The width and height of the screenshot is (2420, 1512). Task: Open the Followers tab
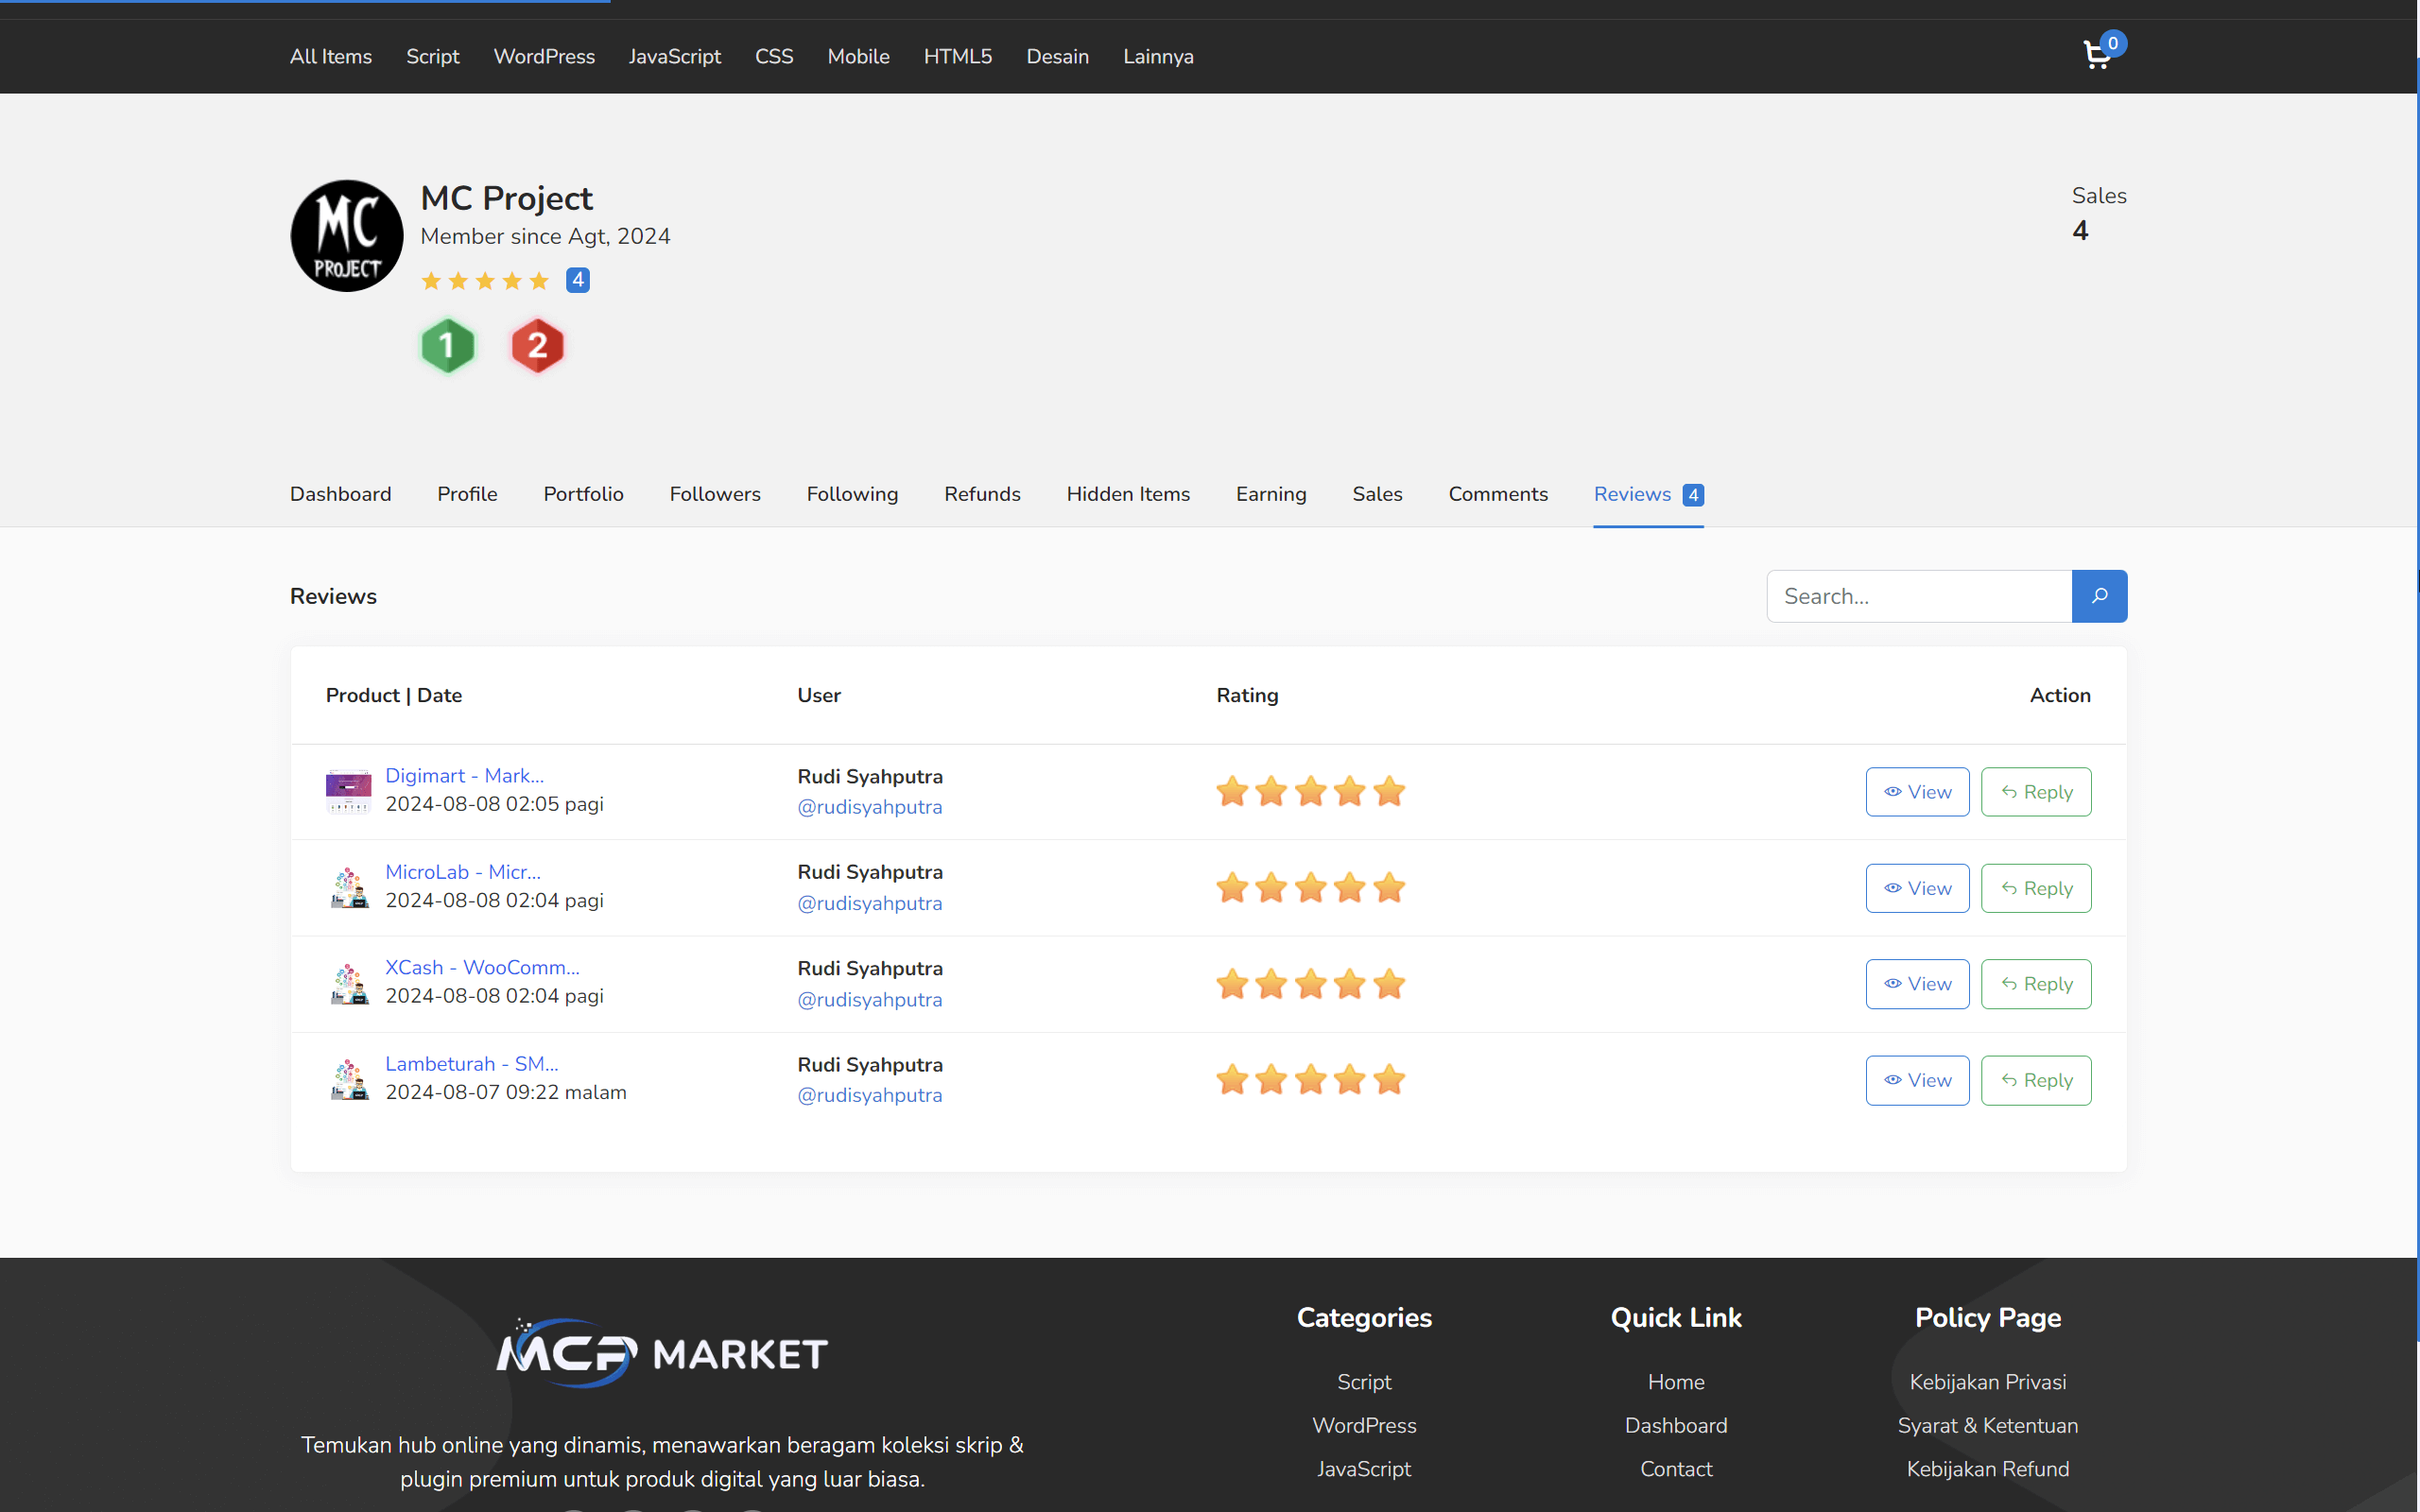click(715, 494)
